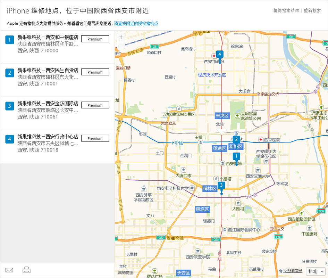
Task: Click the 玉祥门 landmark icon
Action: click(200, 143)
